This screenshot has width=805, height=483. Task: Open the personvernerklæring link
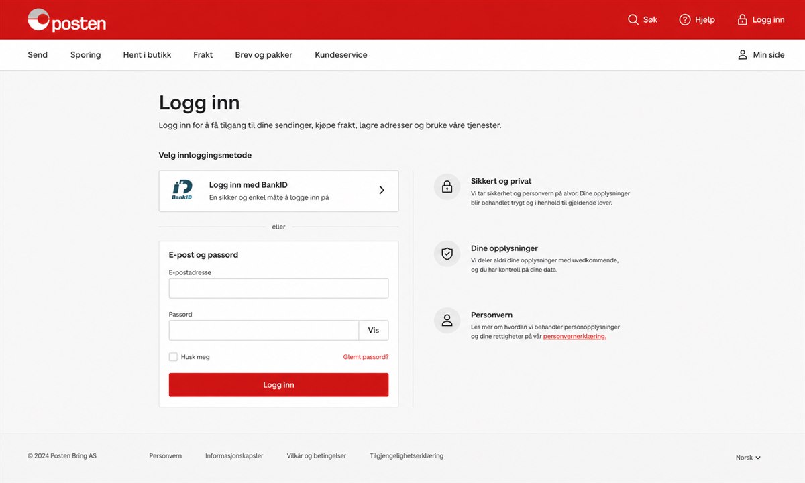click(574, 337)
